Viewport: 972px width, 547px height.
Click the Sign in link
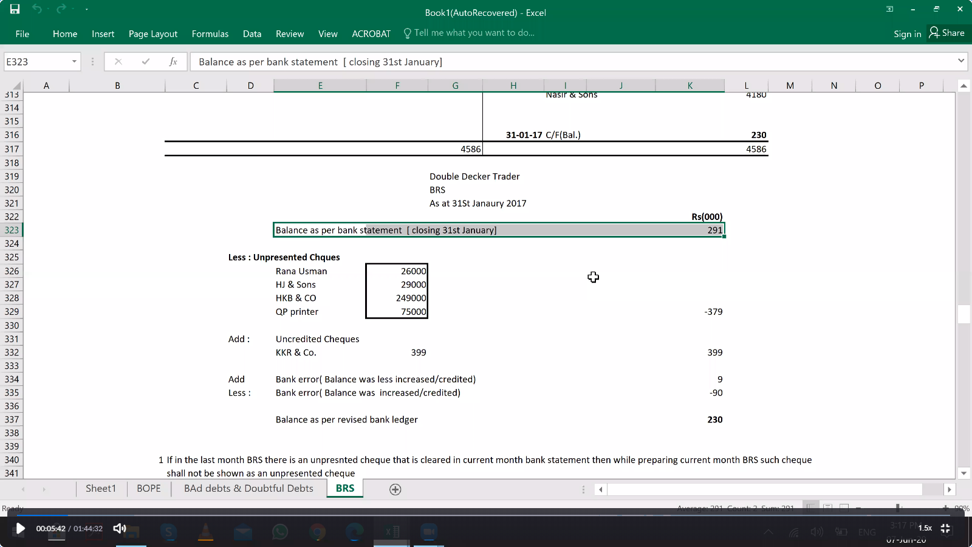click(x=907, y=33)
